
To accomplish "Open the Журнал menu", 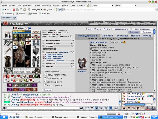I will (x=65, y=6).
